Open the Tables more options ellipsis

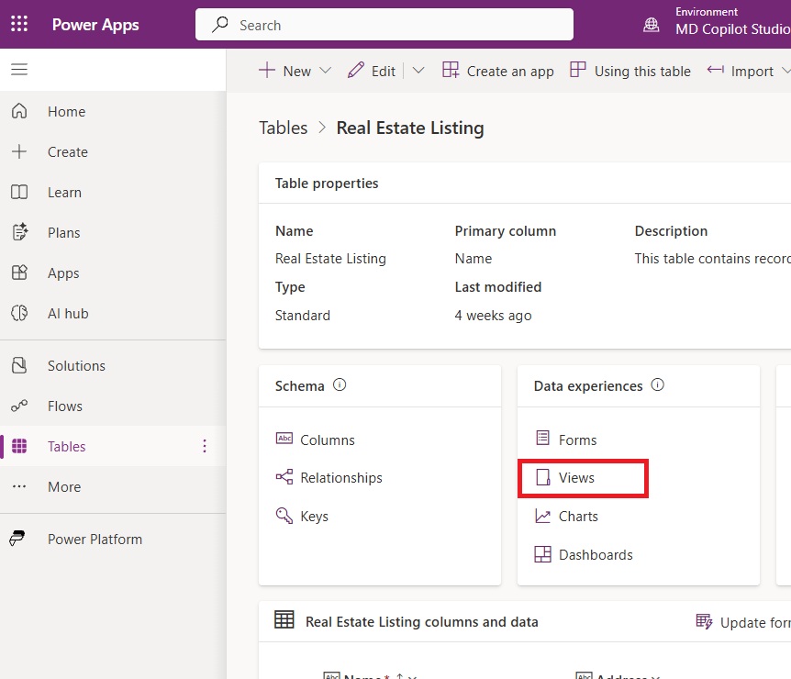pyautogui.click(x=204, y=447)
